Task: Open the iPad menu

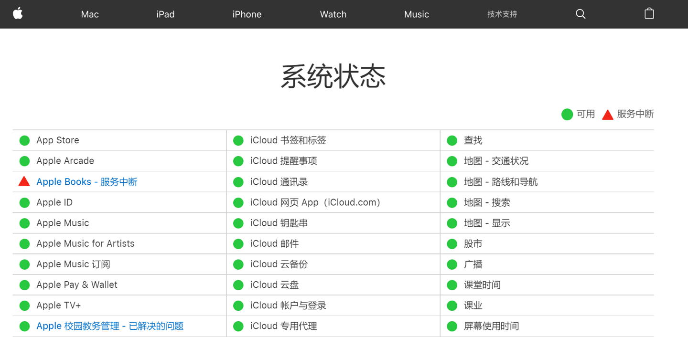Action: pyautogui.click(x=165, y=14)
